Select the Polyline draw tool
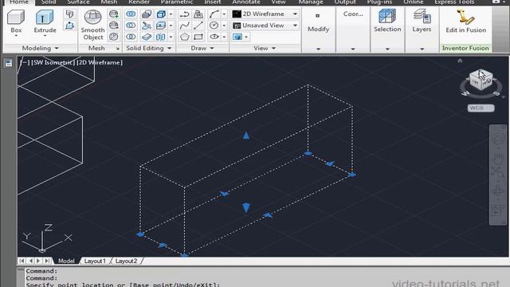This screenshot has height=287, width=510. (184, 14)
